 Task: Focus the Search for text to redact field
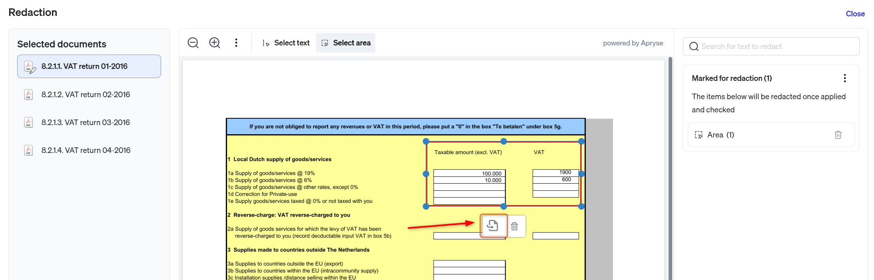(x=771, y=46)
